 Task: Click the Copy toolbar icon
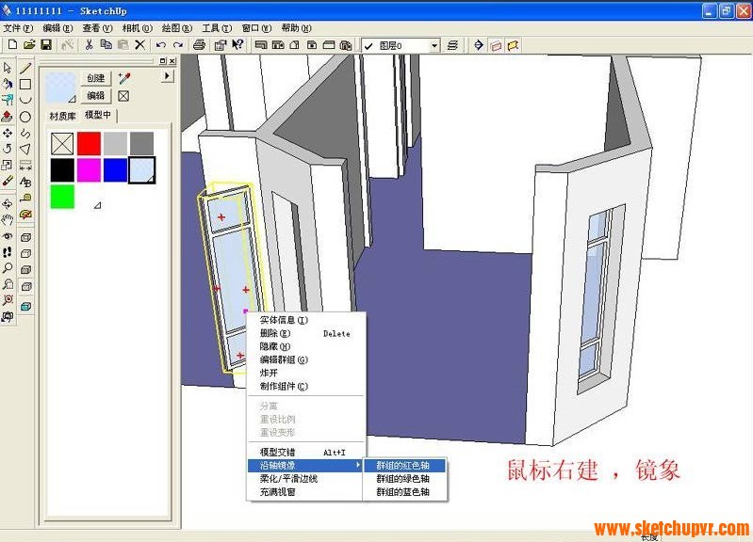(106, 45)
